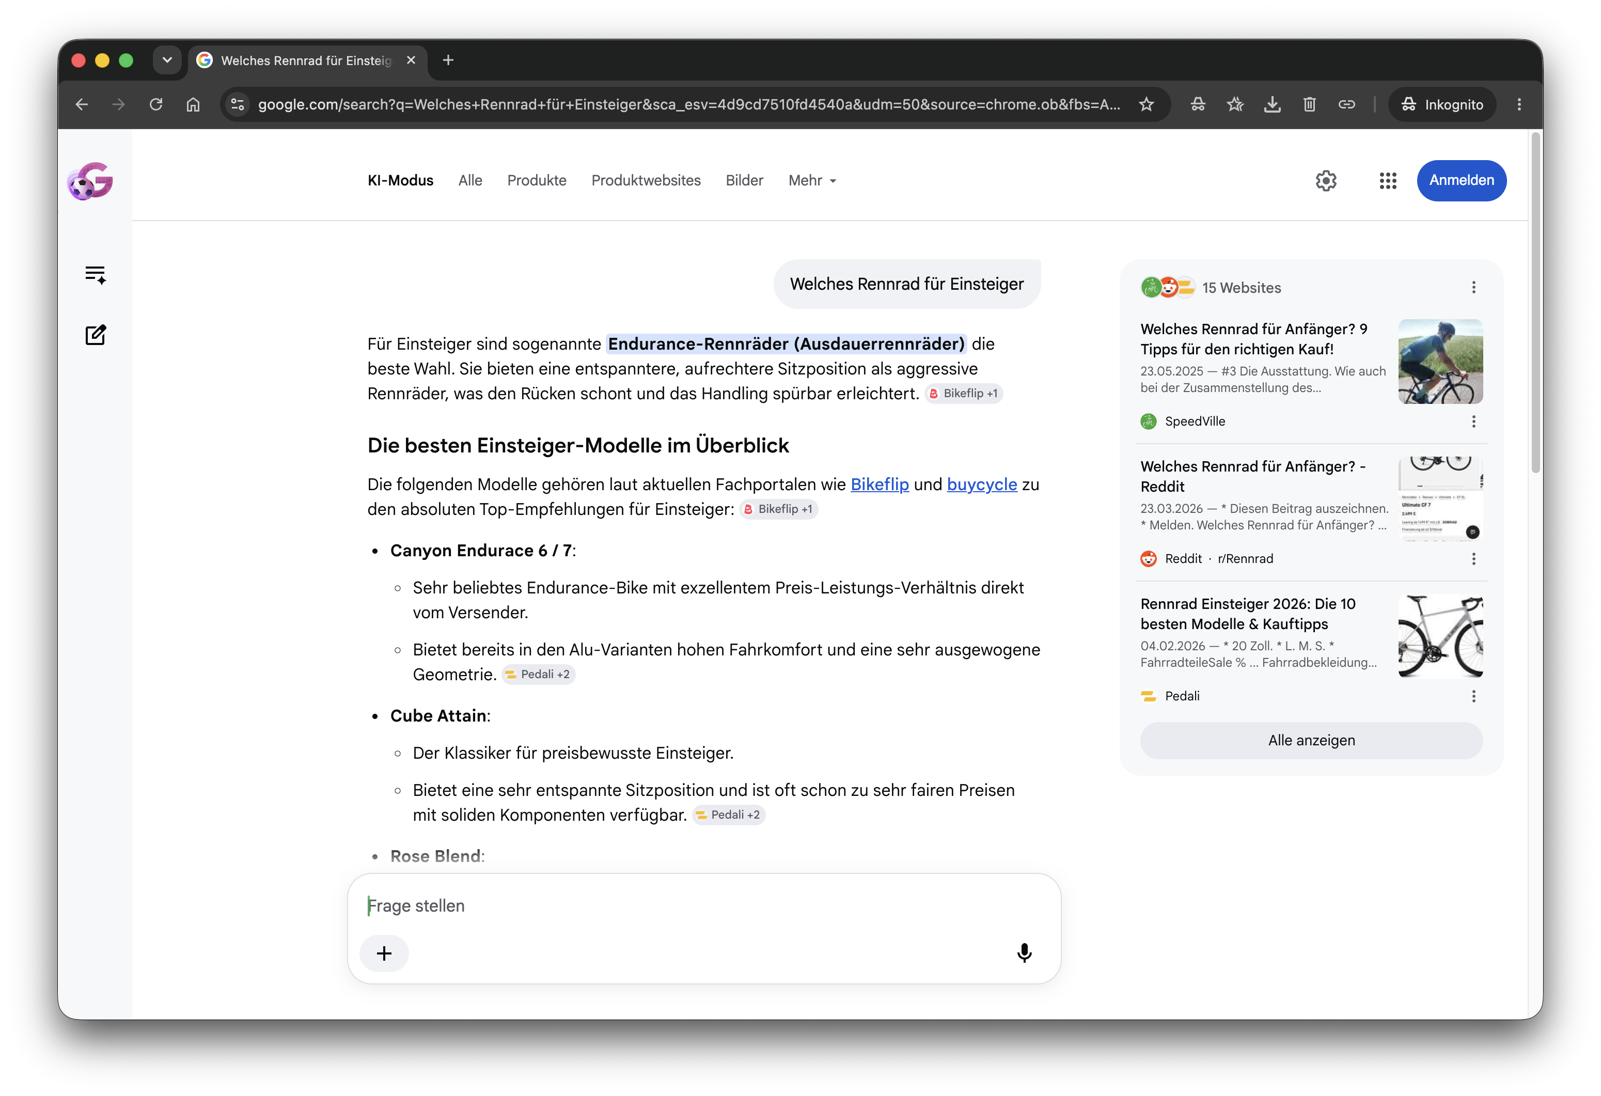Click the Cube Attain heading

pyautogui.click(x=438, y=716)
